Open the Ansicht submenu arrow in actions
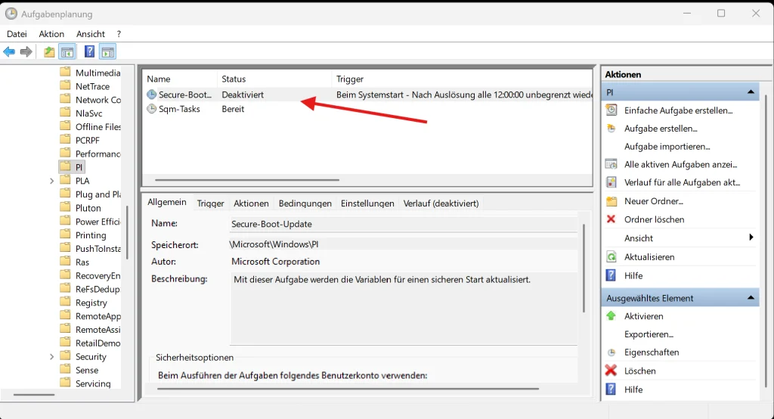Screen dimensions: 774x419 pyautogui.click(x=751, y=237)
